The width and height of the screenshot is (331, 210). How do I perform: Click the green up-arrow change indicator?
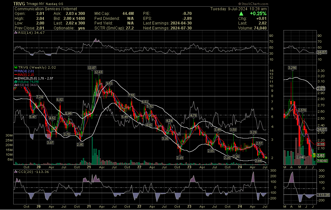[x=241, y=14]
